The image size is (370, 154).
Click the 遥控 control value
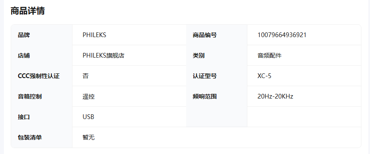tap(89, 96)
